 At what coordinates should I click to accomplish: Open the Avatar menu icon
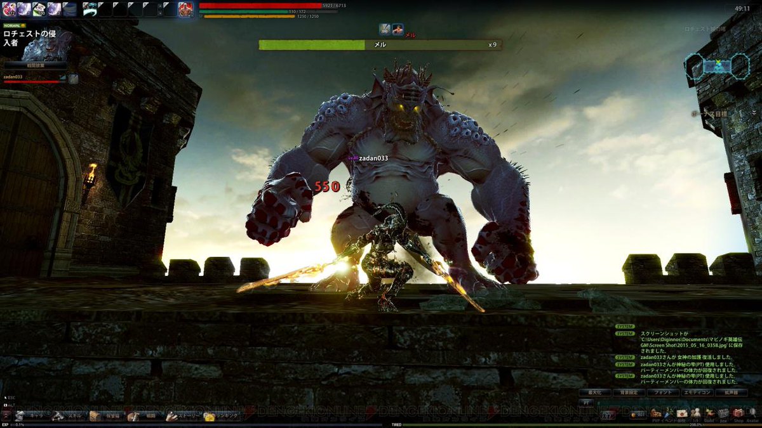tap(752, 413)
